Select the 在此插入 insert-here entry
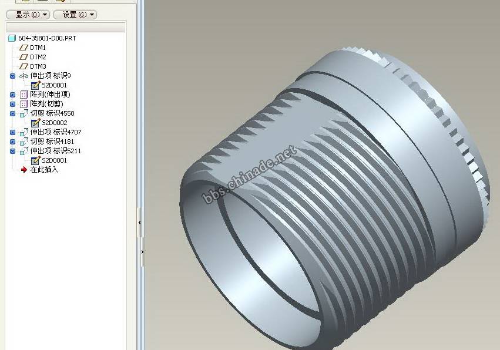 point(44,170)
